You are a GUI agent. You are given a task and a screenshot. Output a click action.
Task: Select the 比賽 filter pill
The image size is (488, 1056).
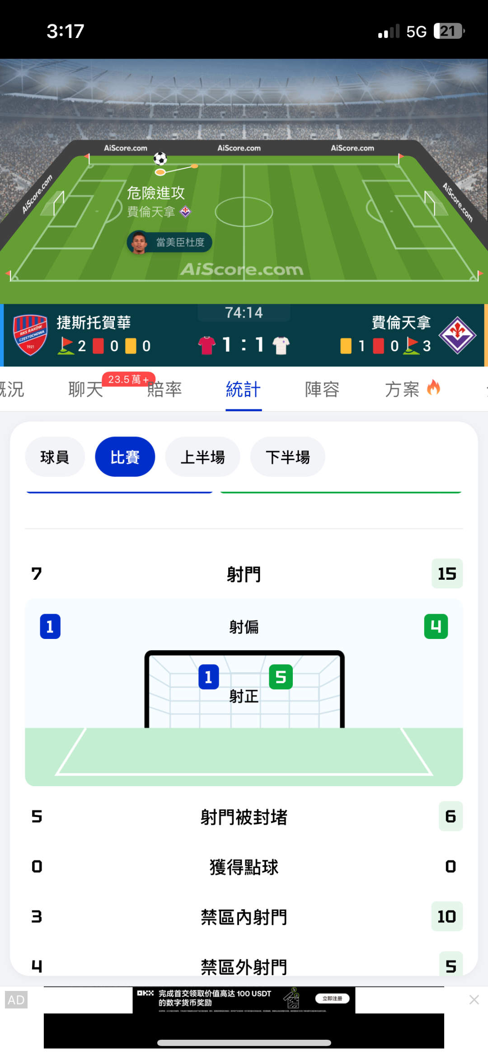click(125, 457)
